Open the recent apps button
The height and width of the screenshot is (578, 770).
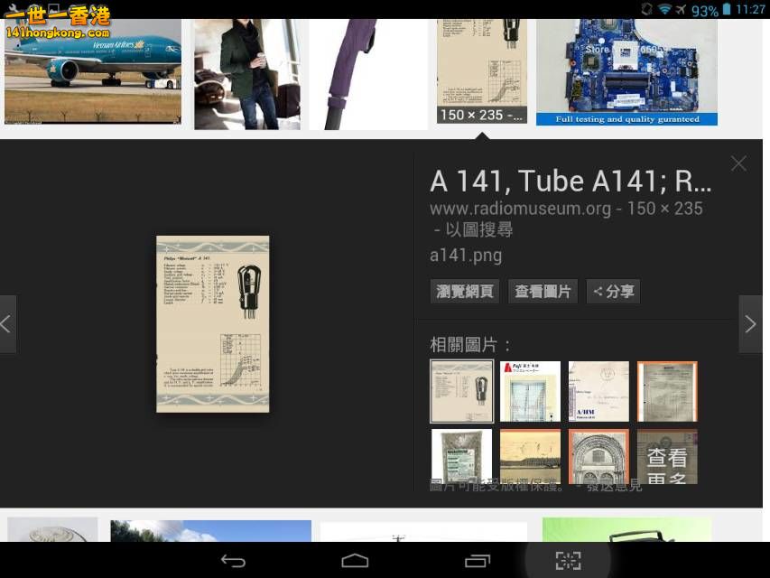(478, 560)
